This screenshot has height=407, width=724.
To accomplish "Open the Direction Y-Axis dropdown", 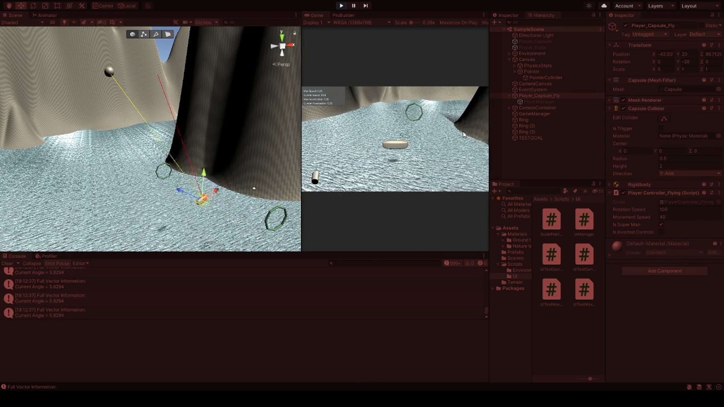I will tap(690, 173).
